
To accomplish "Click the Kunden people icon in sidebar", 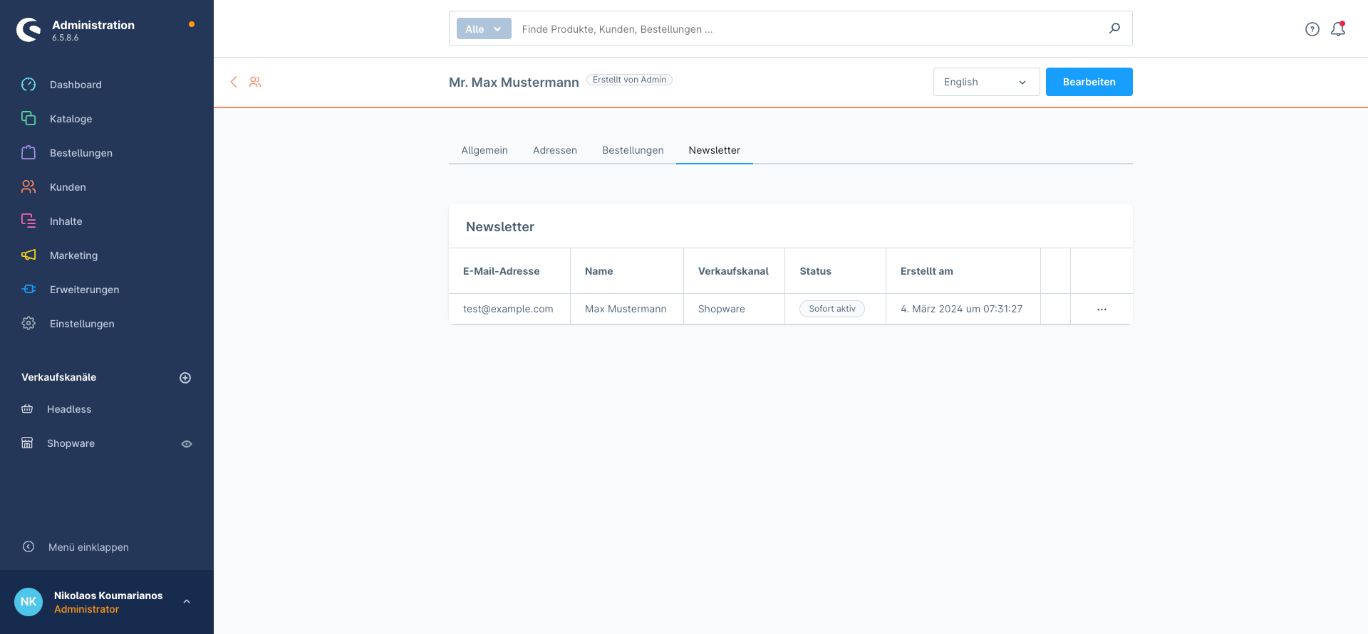I will pos(28,186).
